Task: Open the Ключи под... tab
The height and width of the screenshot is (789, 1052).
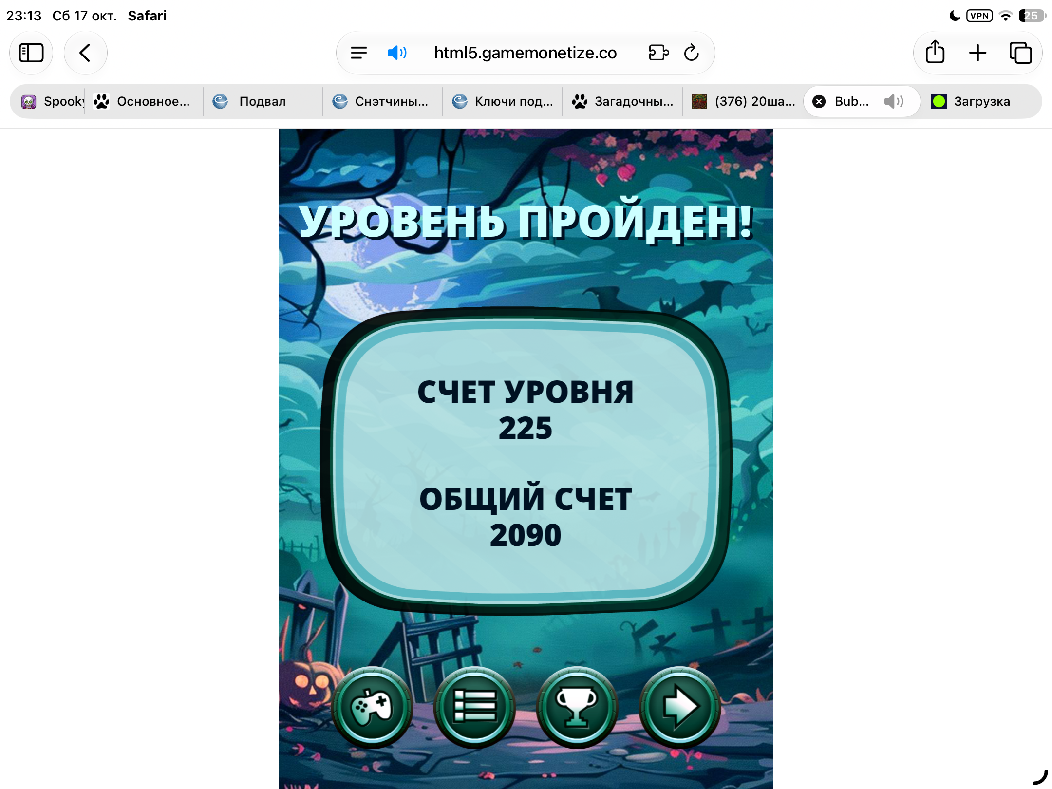Action: coord(503,101)
